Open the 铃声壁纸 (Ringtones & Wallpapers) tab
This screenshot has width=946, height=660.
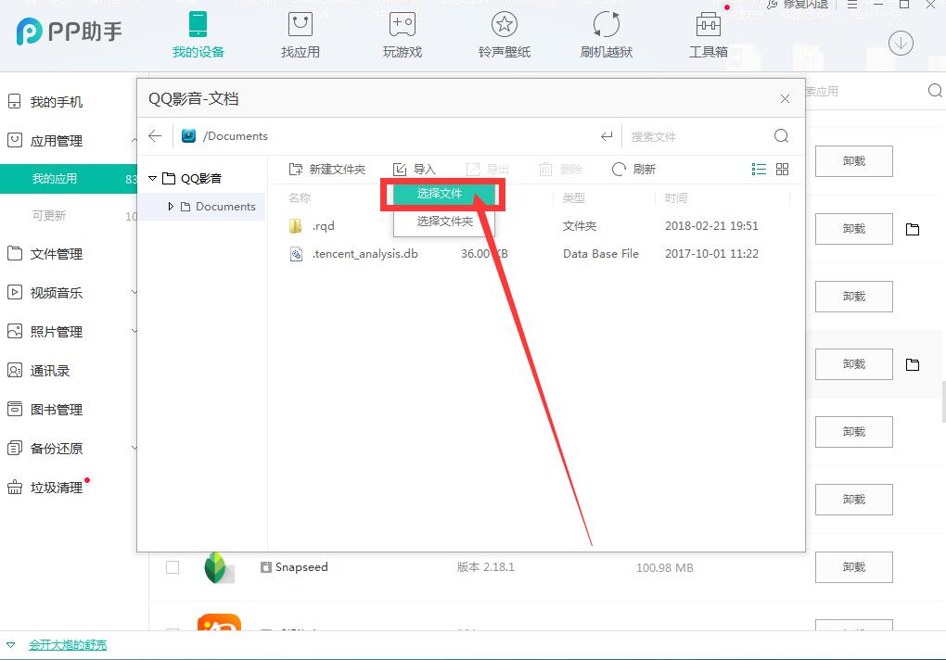pos(505,35)
